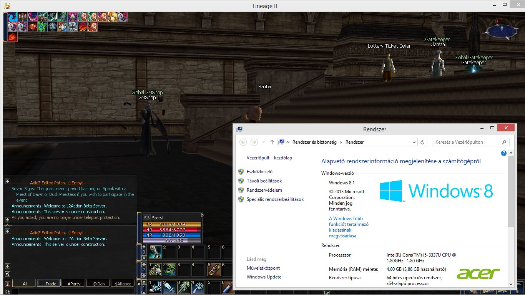Viewport: 525px width, 295px height.
Task: Click the A Windows több funkciót tartalmazó kiadásának megvásárlása link
Action: [349, 227]
